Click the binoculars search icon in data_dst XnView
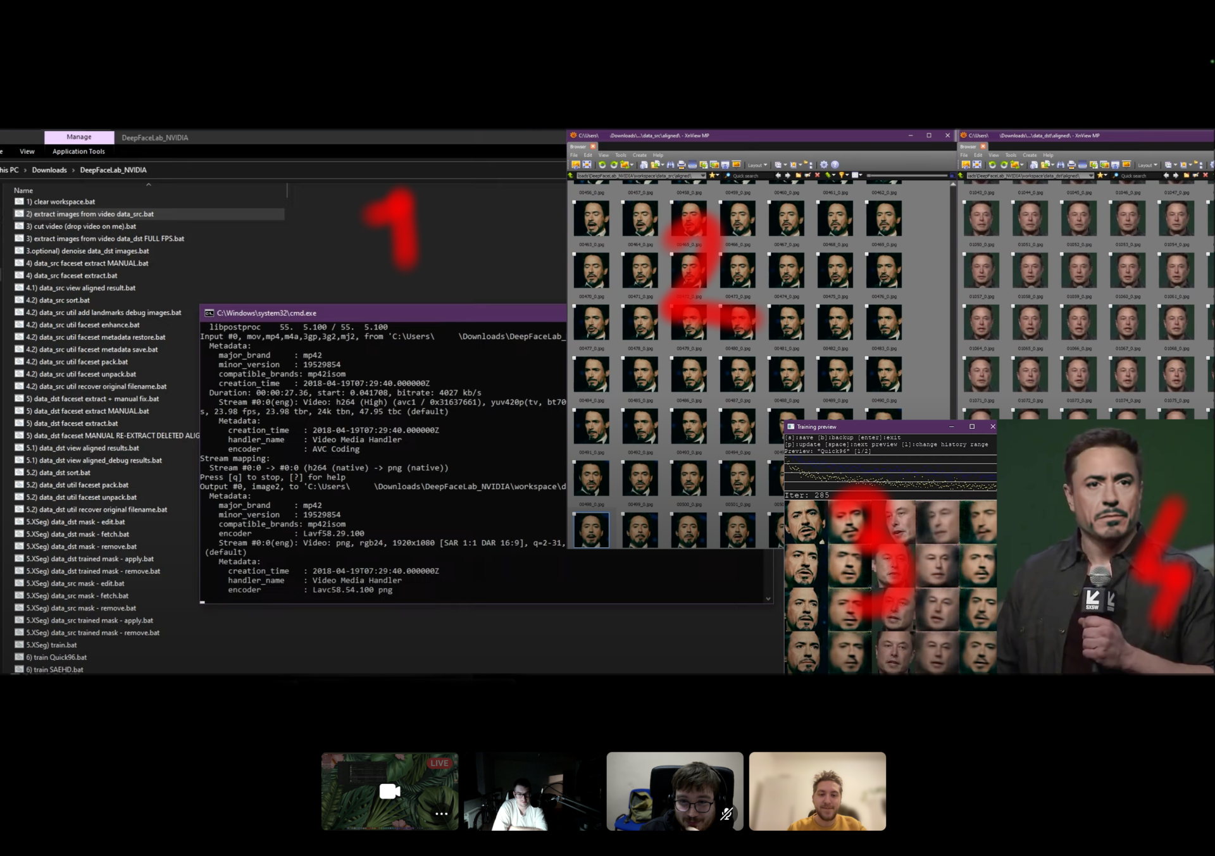The image size is (1215, 856). tap(1061, 165)
